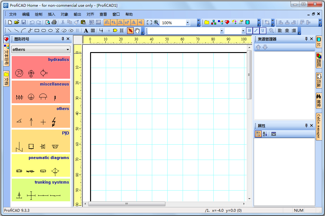
Task: Open the 绘制 menu
Action: pos(38,14)
